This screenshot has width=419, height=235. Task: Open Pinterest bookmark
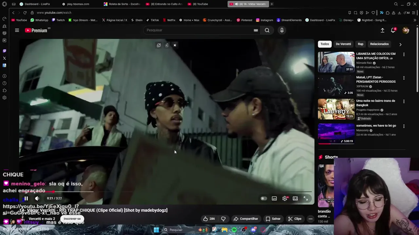pyautogui.click(x=244, y=20)
